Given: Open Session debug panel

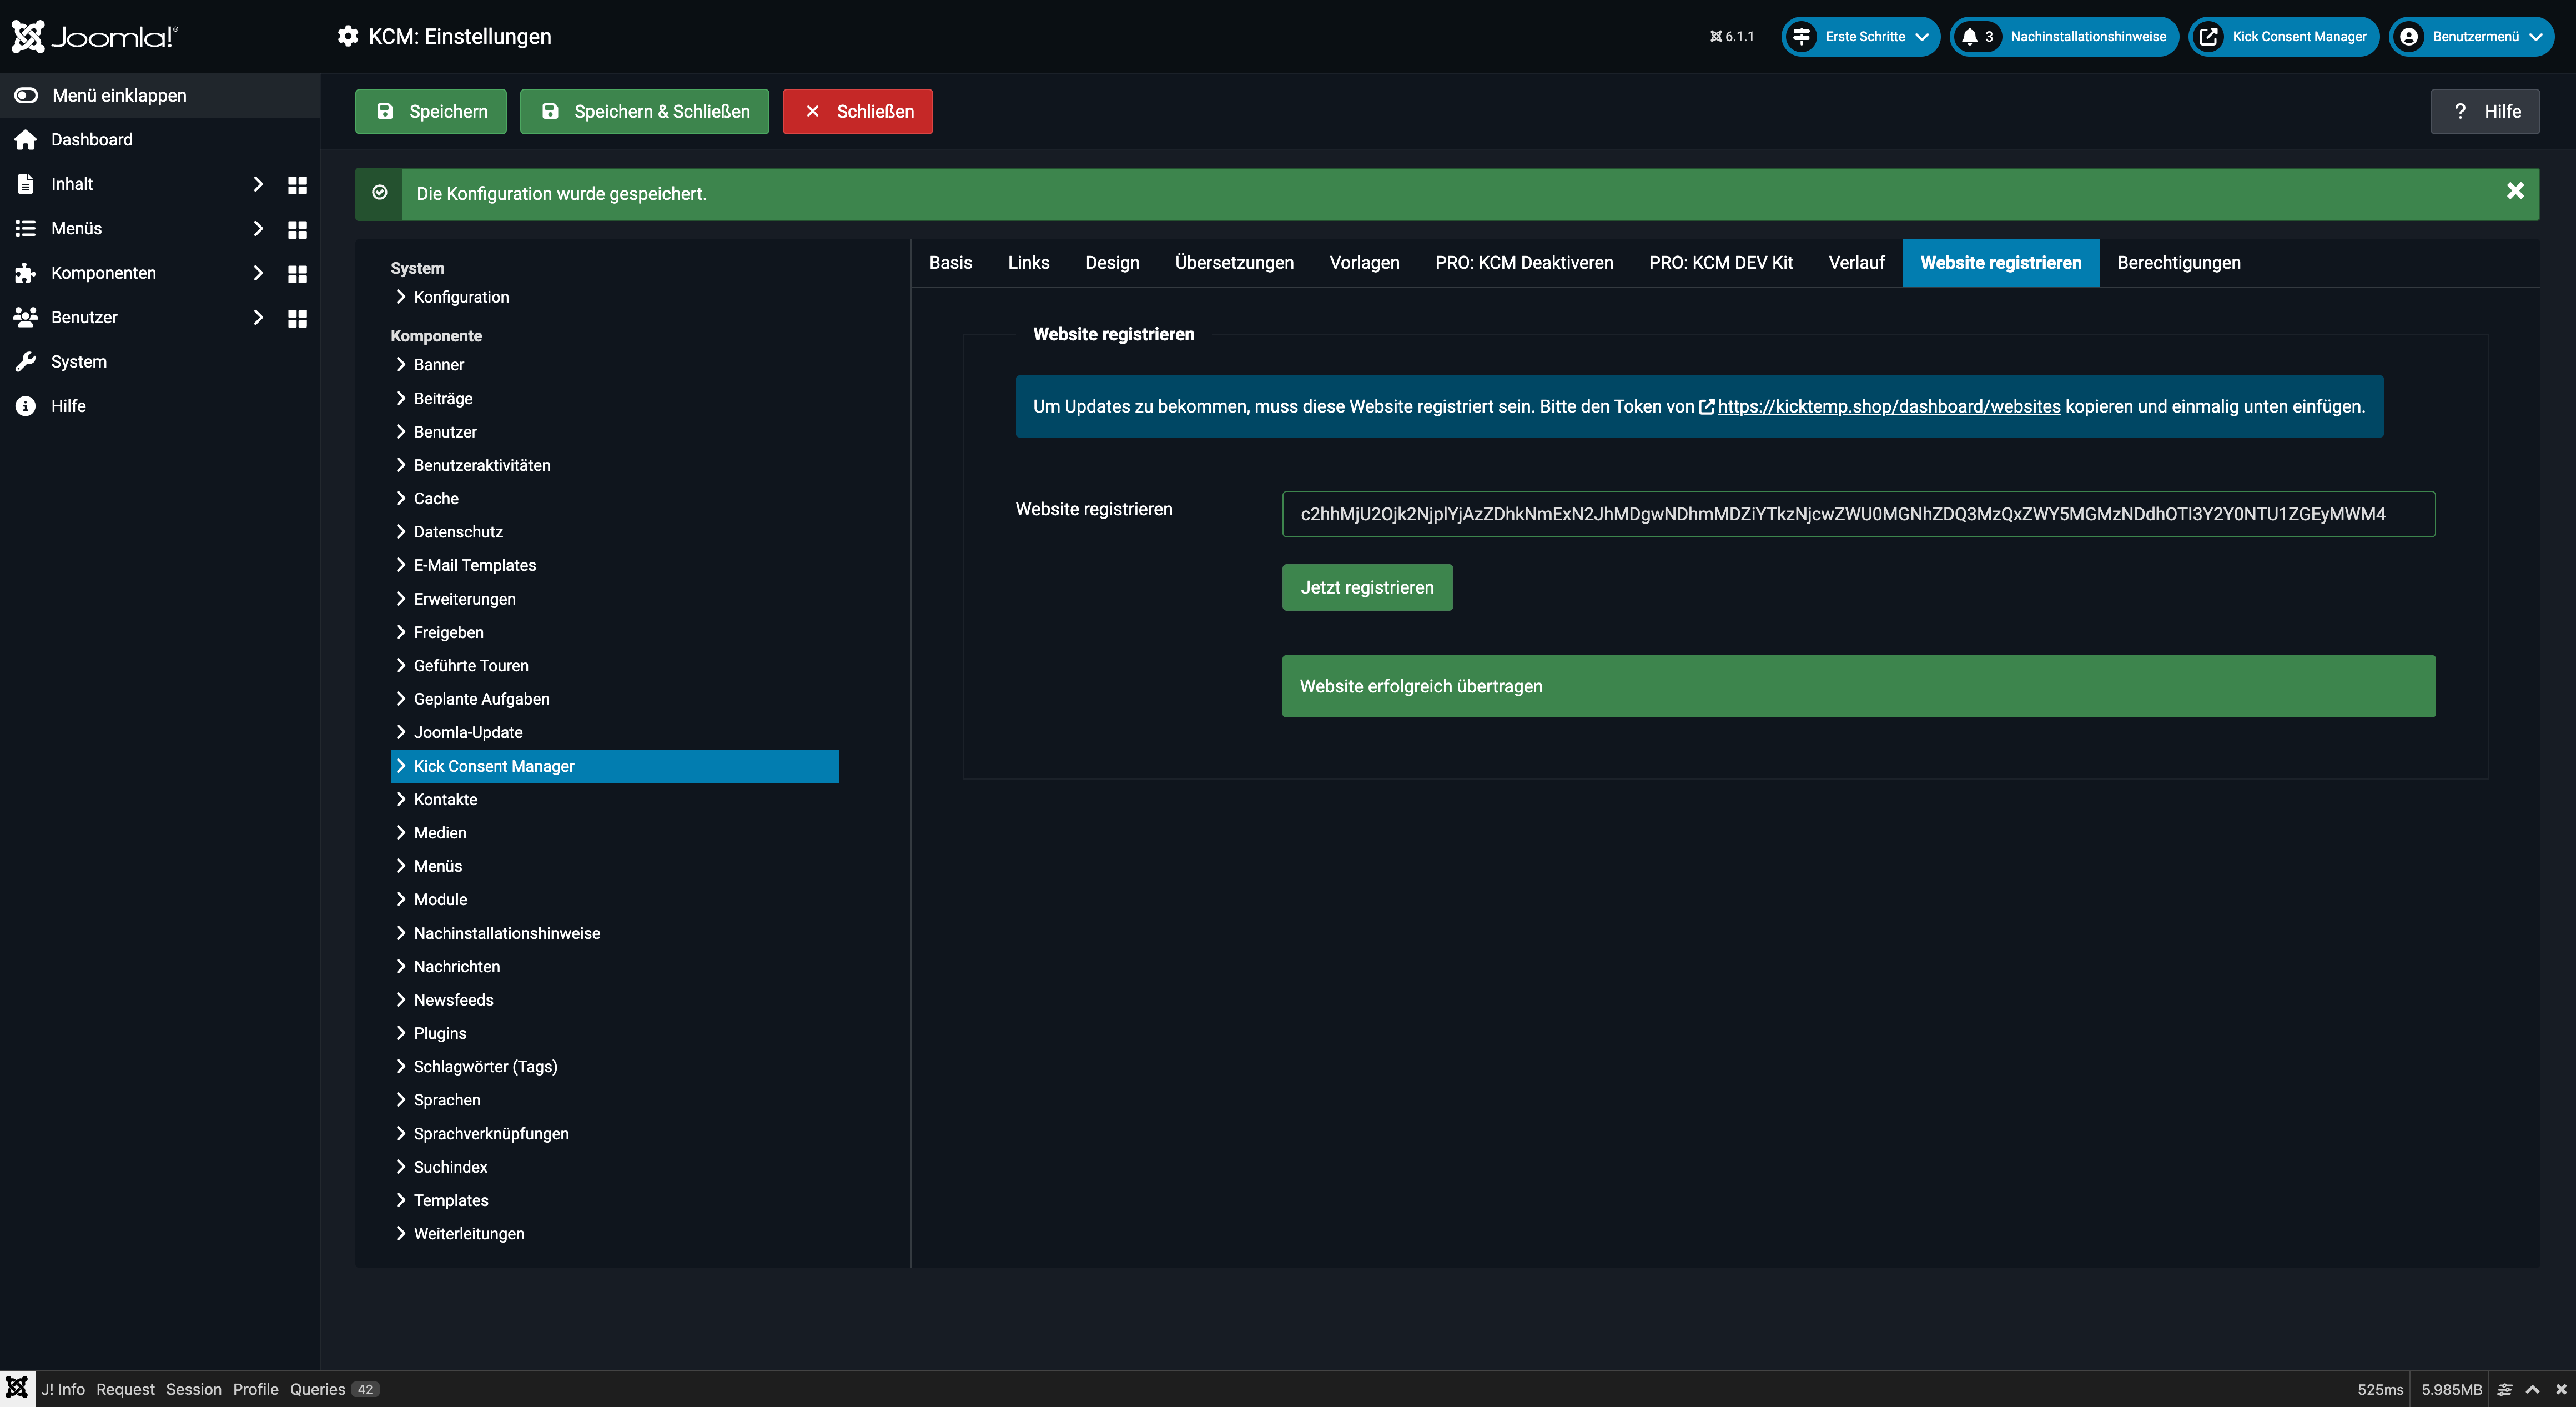Looking at the screenshot, I should click(x=194, y=1389).
